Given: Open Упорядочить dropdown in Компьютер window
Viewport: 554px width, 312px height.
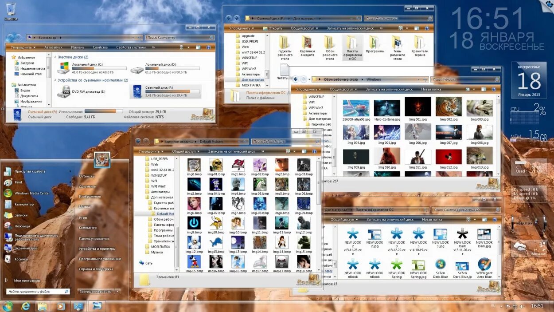Looking at the screenshot, I should 23,47.
